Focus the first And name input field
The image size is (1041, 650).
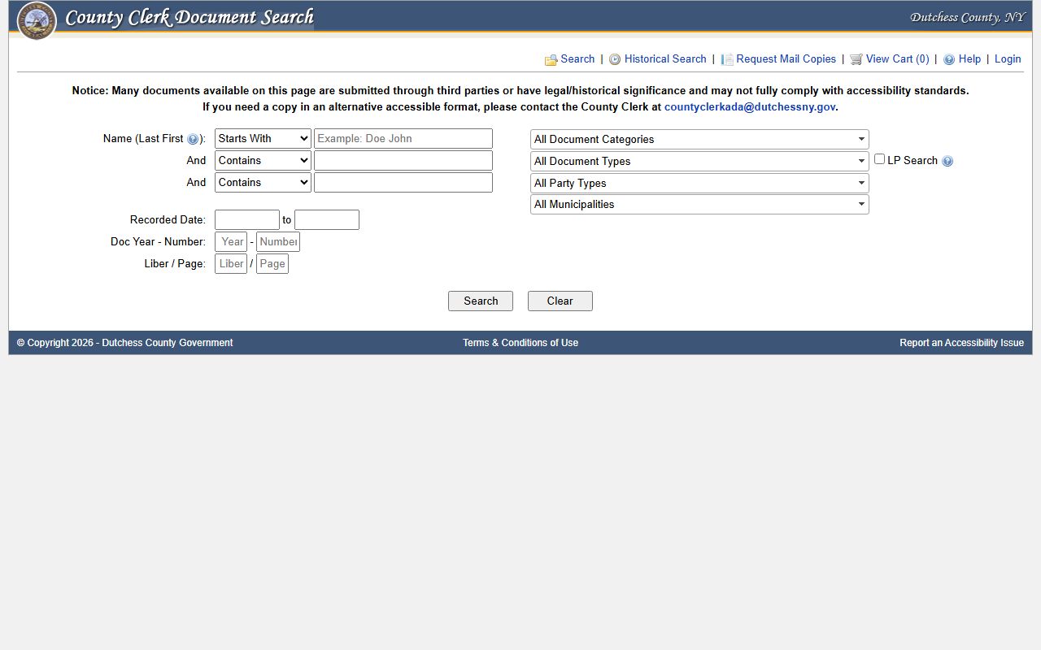point(403,161)
